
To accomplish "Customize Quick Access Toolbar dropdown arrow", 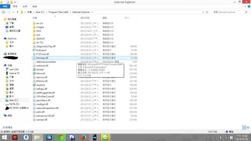I will coord(15,2).
